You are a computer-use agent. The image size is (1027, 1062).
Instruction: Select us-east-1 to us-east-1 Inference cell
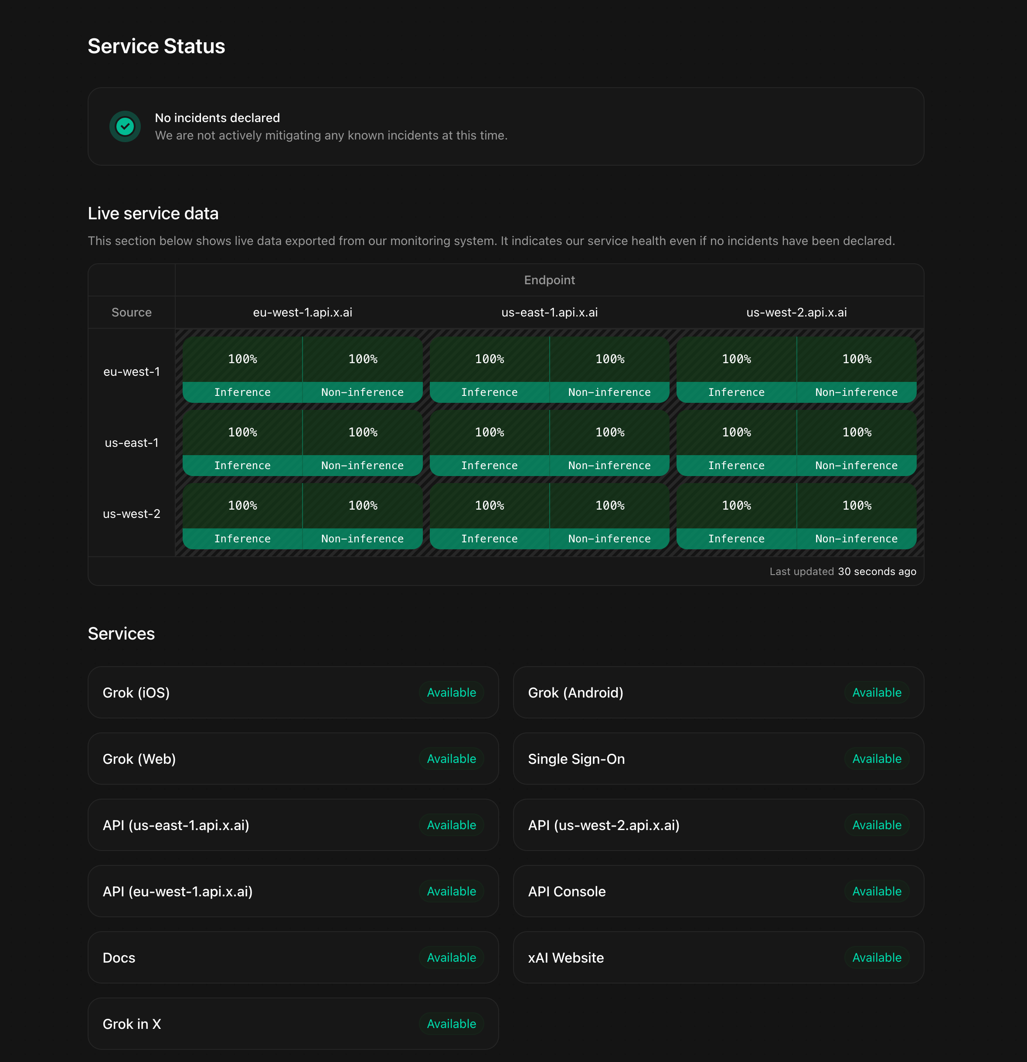pyautogui.click(x=490, y=442)
